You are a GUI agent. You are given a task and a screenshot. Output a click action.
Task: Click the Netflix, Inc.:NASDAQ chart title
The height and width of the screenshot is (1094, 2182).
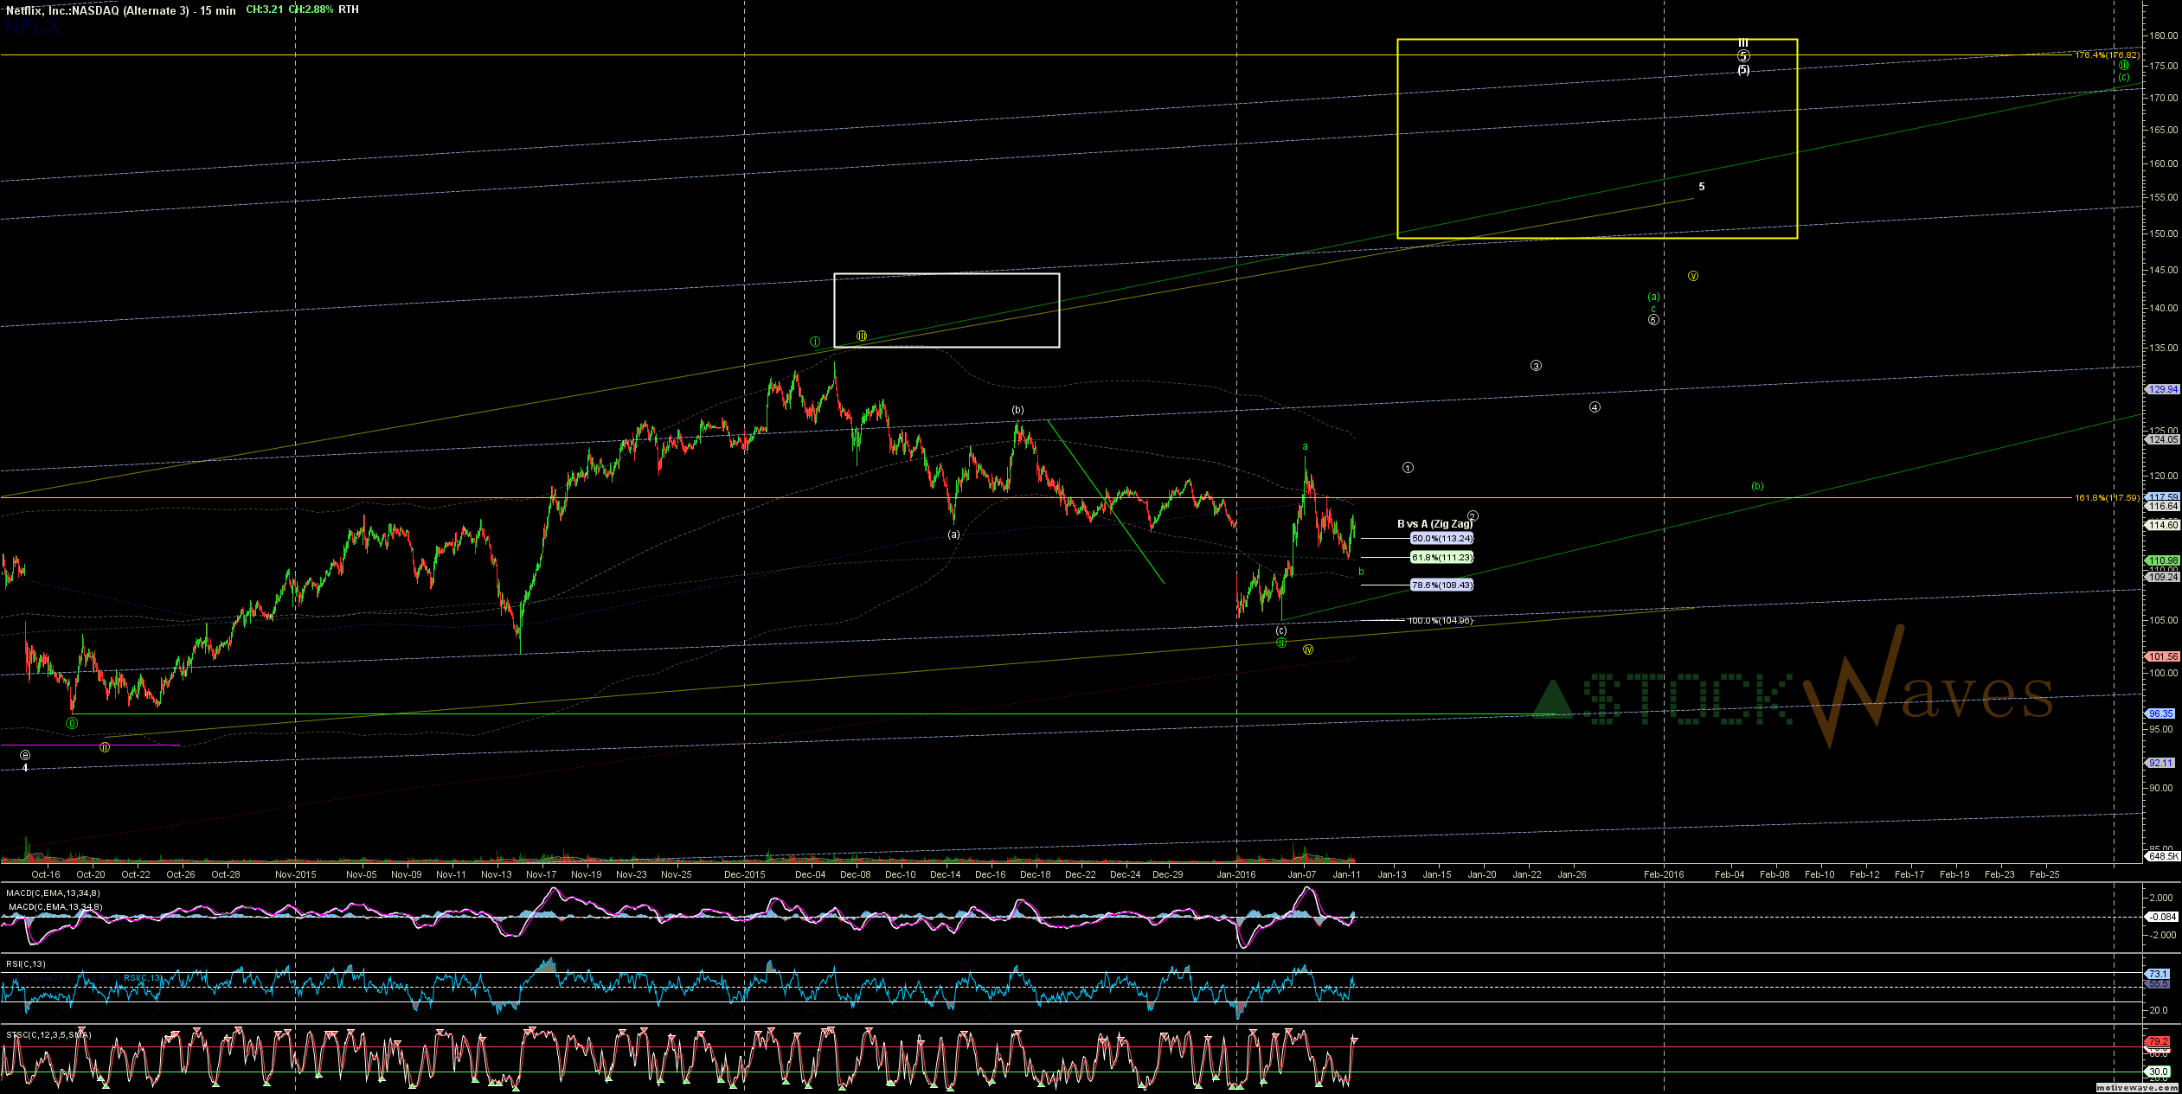[121, 10]
